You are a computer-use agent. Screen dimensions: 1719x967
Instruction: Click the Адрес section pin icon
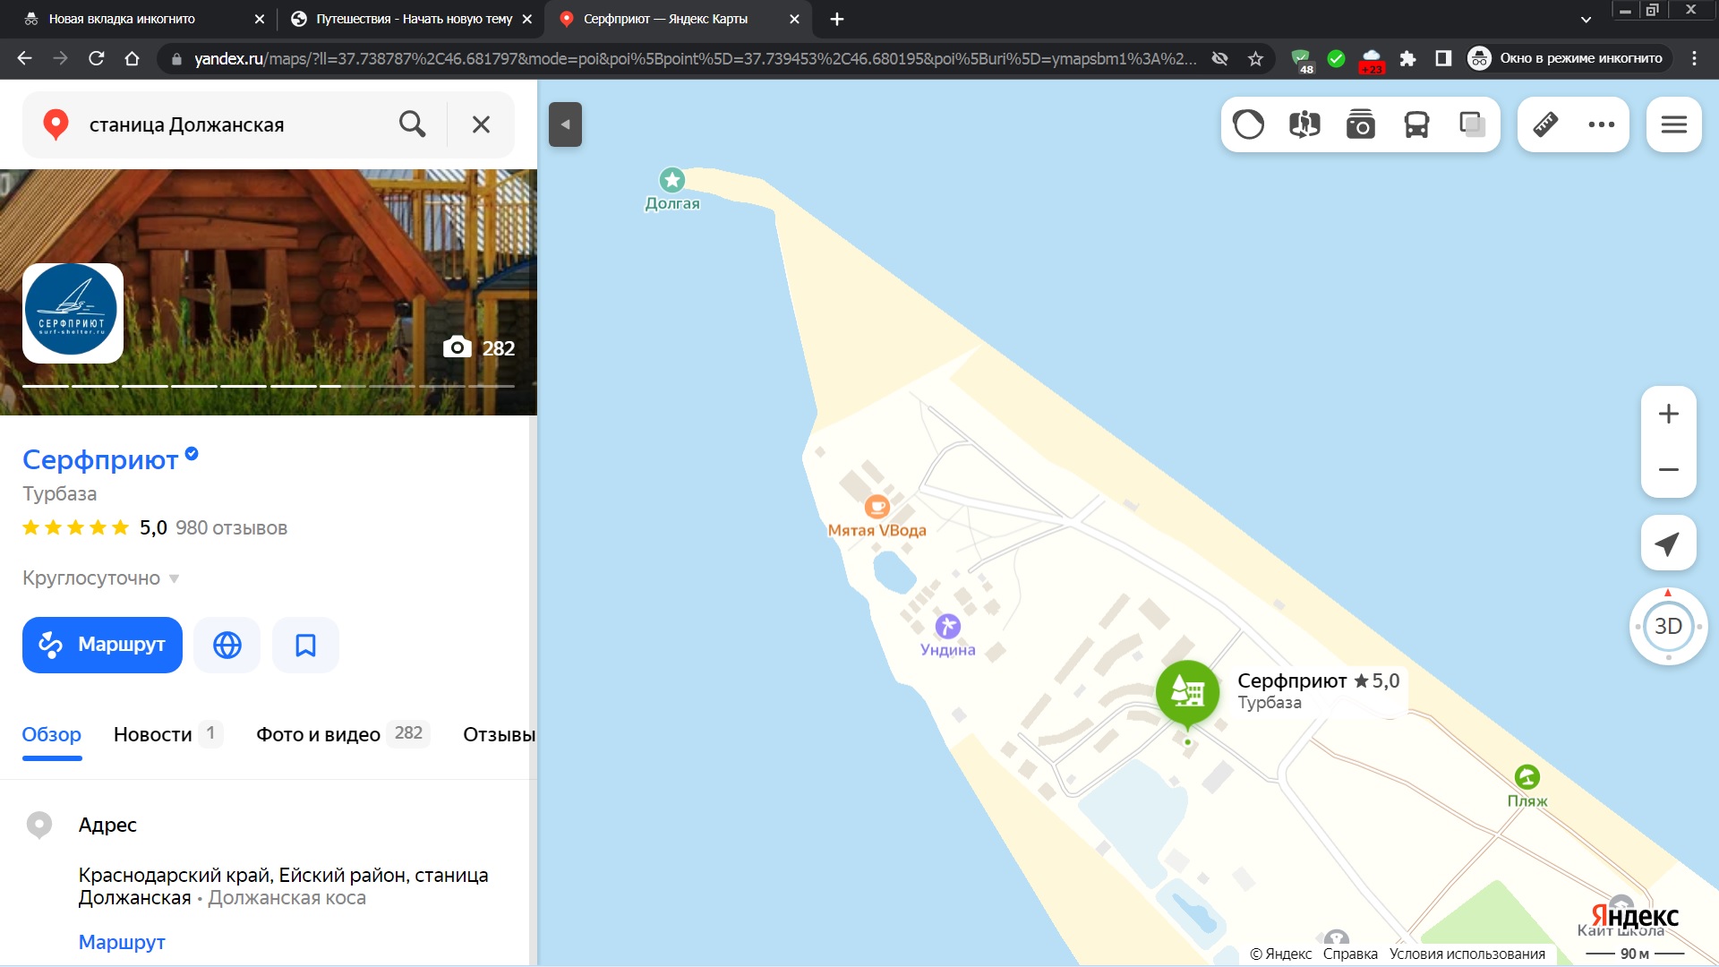(x=39, y=825)
